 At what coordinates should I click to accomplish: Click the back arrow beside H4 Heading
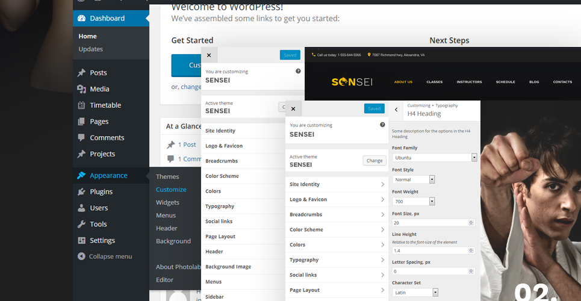pos(396,110)
